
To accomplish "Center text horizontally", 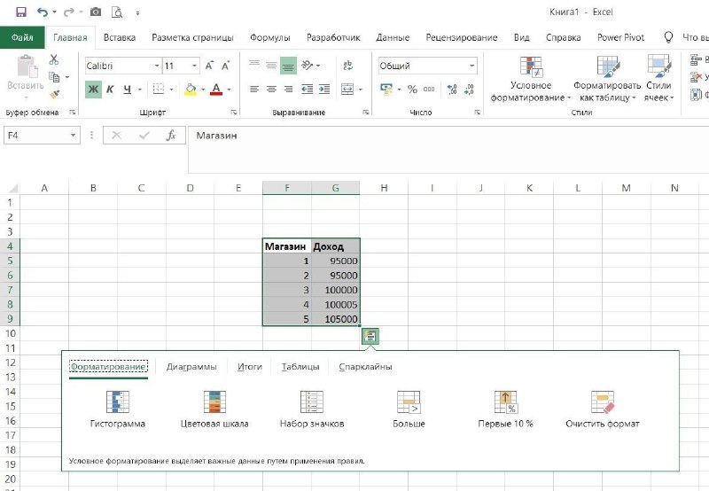I will tap(271, 90).
